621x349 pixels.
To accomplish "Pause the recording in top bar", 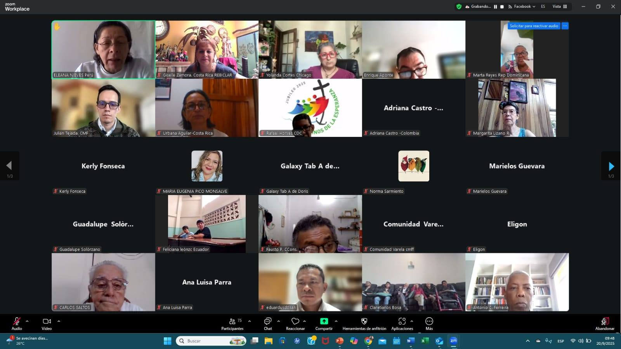I will pos(495,7).
